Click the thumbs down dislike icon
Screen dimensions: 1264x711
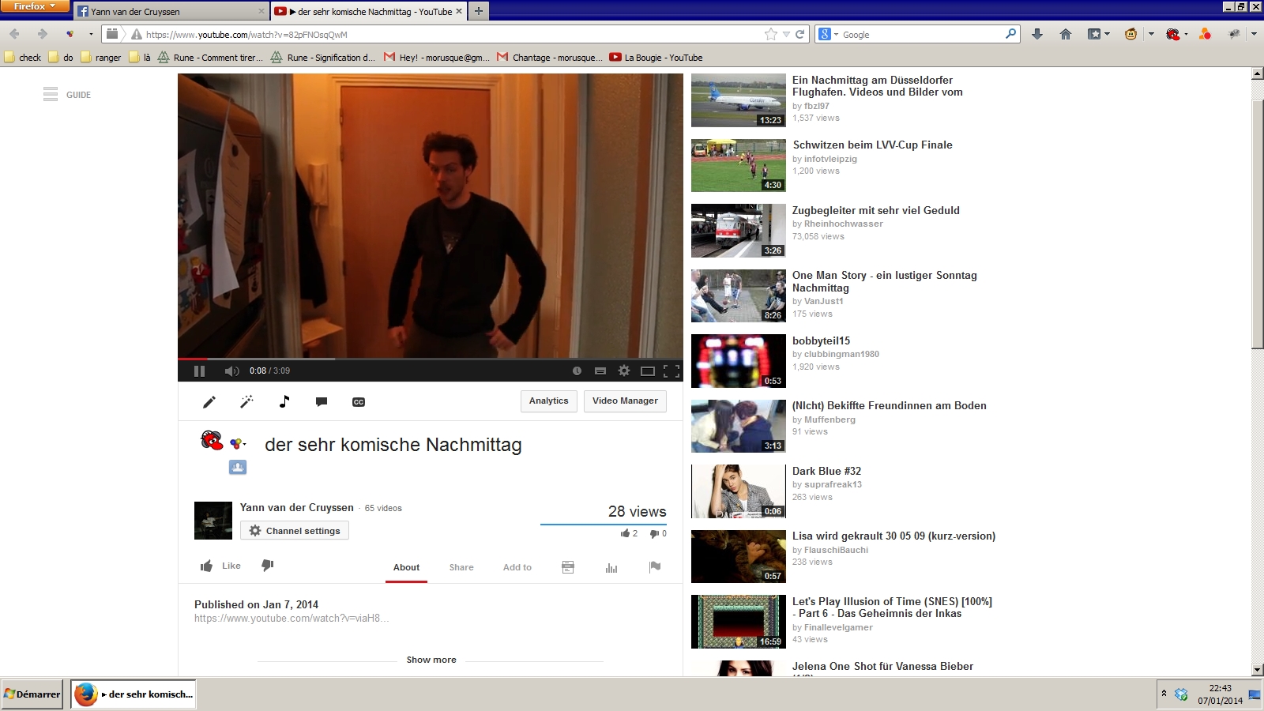[268, 566]
